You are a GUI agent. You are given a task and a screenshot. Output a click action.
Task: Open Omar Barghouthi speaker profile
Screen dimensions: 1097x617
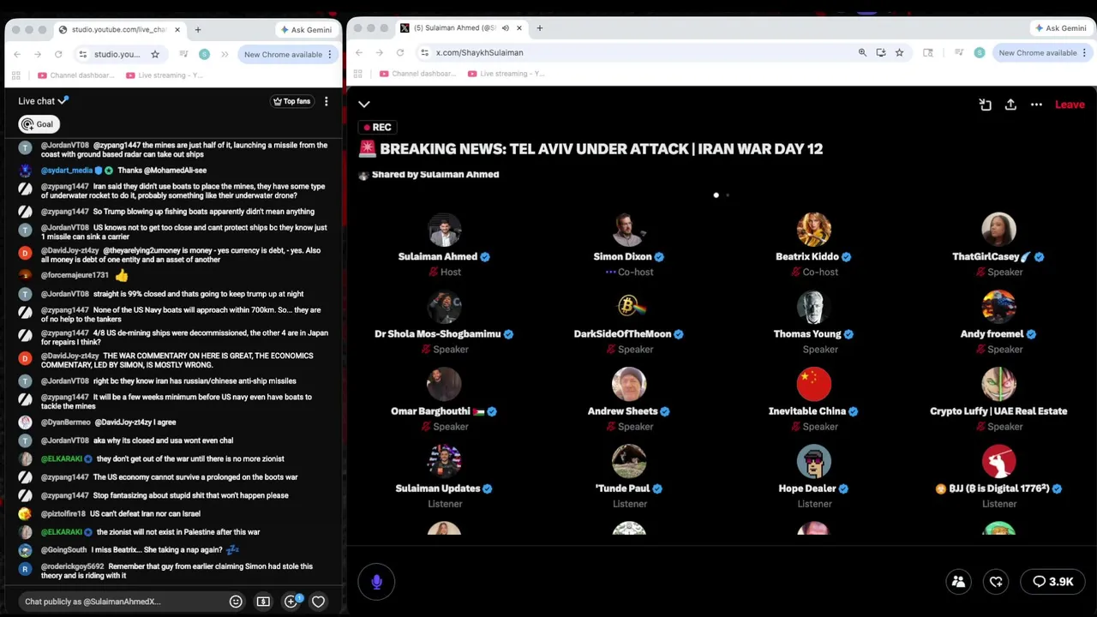tap(444, 384)
